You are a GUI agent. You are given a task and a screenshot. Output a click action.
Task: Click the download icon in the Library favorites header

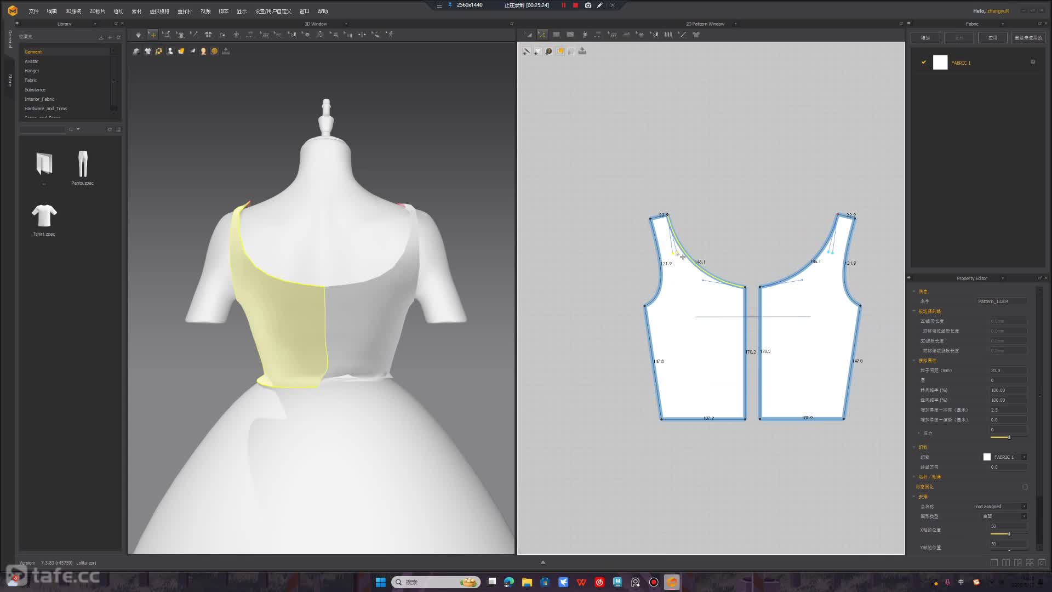pyautogui.click(x=101, y=37)
